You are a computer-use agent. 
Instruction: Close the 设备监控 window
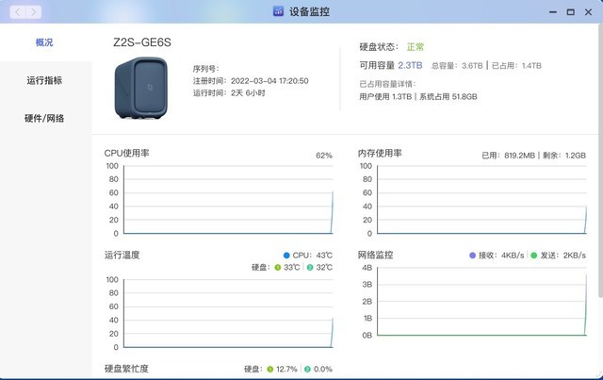point(588,12)
